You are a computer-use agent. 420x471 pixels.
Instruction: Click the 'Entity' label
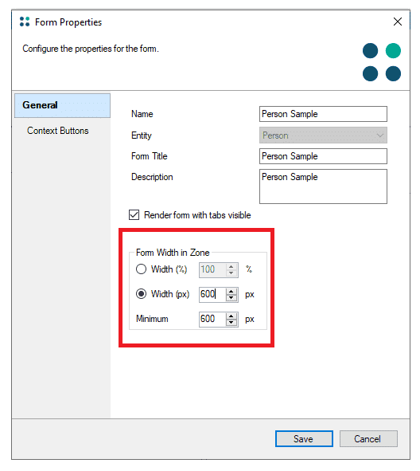142,135
